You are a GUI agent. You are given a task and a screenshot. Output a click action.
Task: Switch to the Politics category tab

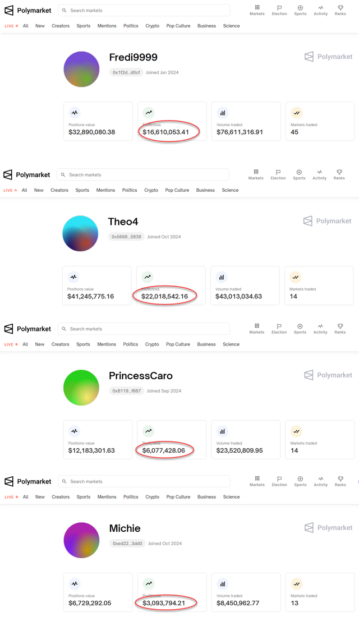pyautogui.click(x=130, y=26)
